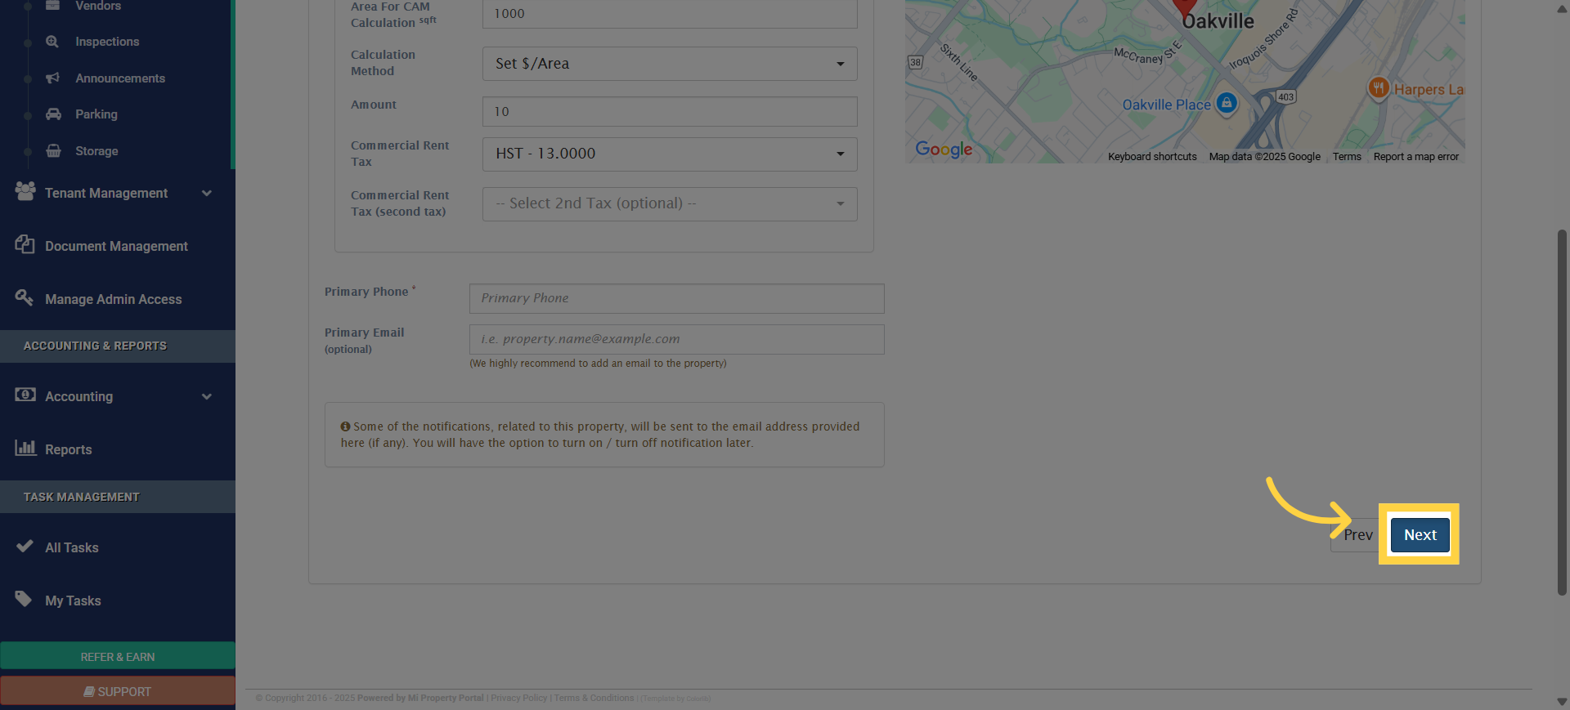Click the Next button
Image resolution: width=1570 pixels, height=710 pixels.
coord(1420,535)
